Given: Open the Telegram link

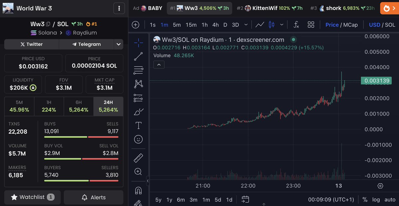Looking at the screenshot, I should click(x=86, y=44).
